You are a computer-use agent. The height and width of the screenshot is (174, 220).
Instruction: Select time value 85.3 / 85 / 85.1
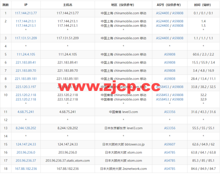[203, 161]
